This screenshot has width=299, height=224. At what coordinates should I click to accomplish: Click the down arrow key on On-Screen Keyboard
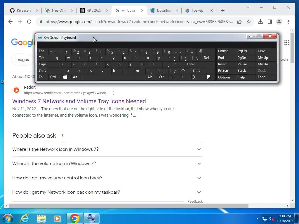point(183,77)
